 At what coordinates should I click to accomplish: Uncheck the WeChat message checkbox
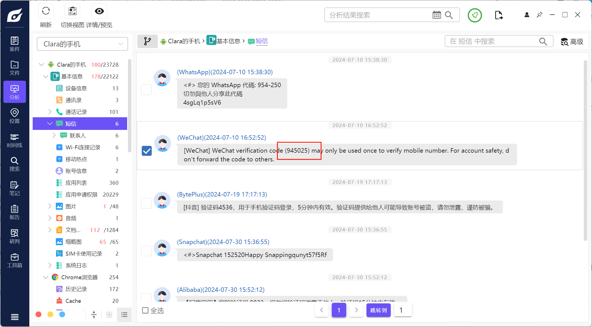(x=147, y=151)
